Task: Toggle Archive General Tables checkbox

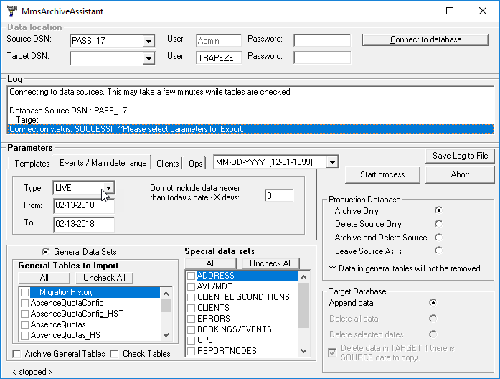Action: point(16,354)
